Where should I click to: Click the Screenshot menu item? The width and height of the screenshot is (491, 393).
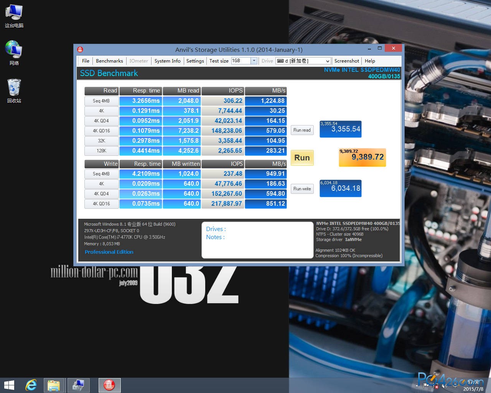(x=347, y=61)
